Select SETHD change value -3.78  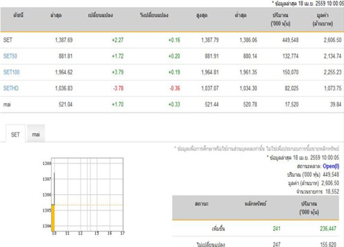coord(118,89)
